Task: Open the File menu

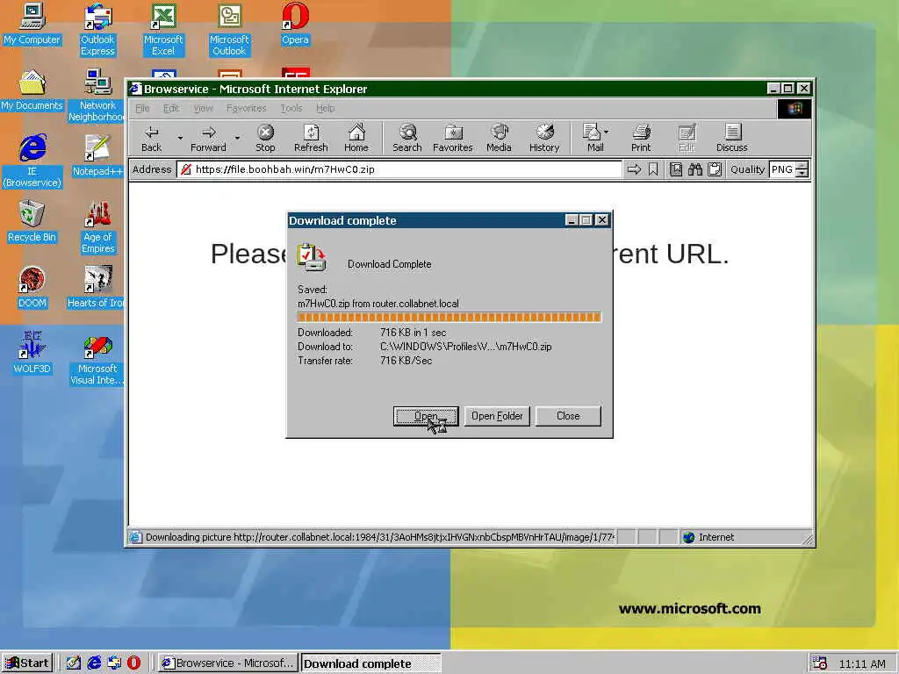Action: [142, 108]
